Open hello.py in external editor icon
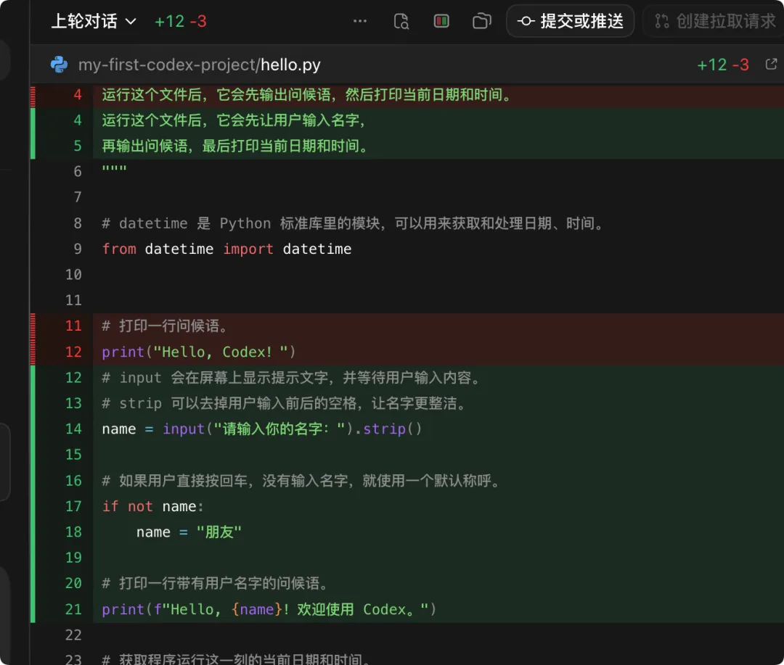 pyautogui.click(x=771, y=65)
